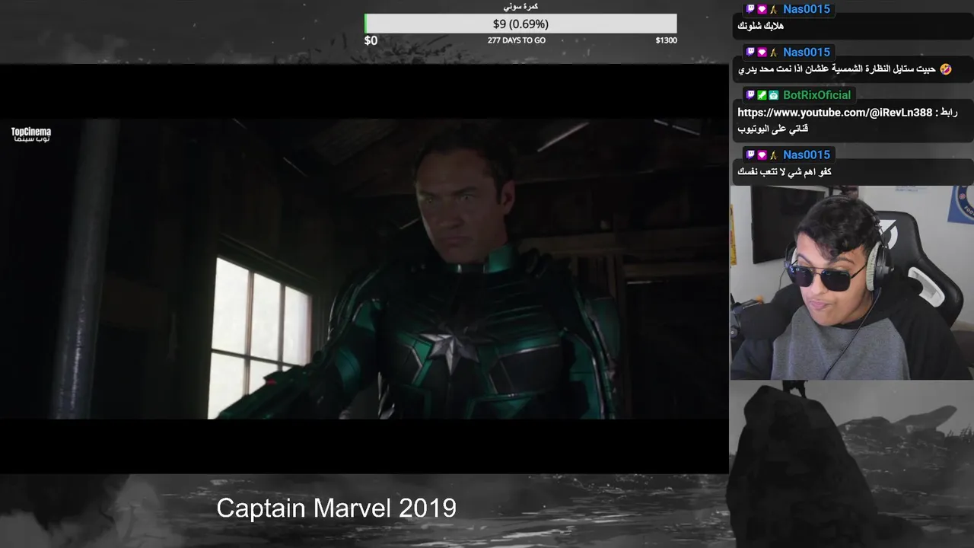
Task: Click the Nas0015 name above 'كفو اهم شي لا تتعب نفسك'
Action: point(807,155)
